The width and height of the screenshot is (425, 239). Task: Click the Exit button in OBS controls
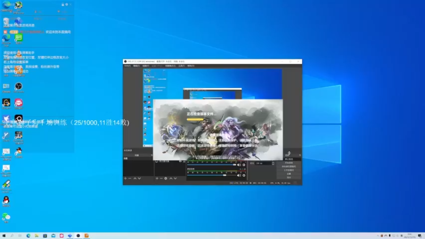[289, 177]
